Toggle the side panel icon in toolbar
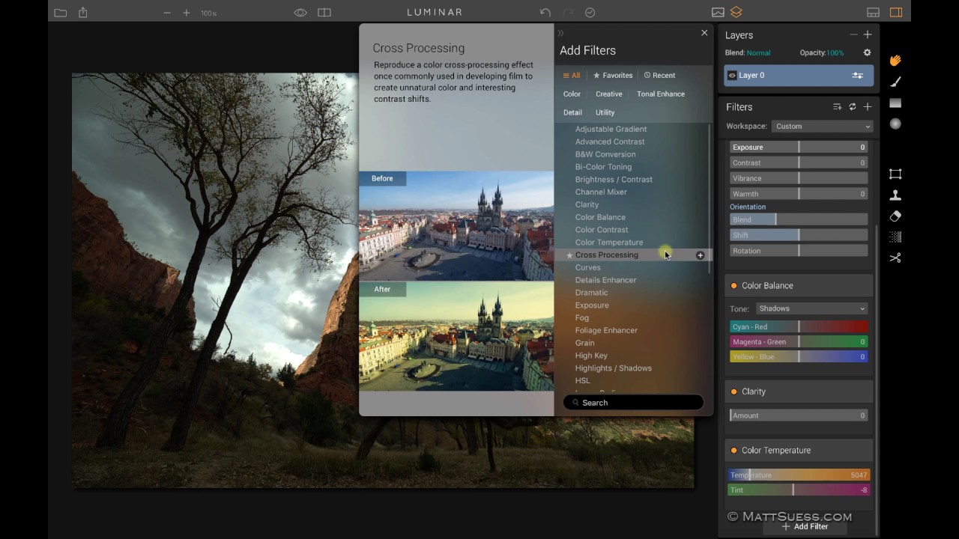 point(895,13)
